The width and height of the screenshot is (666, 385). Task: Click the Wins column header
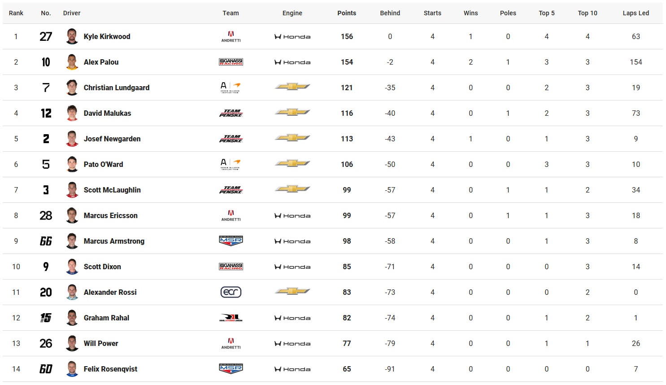tap(470, 13)
